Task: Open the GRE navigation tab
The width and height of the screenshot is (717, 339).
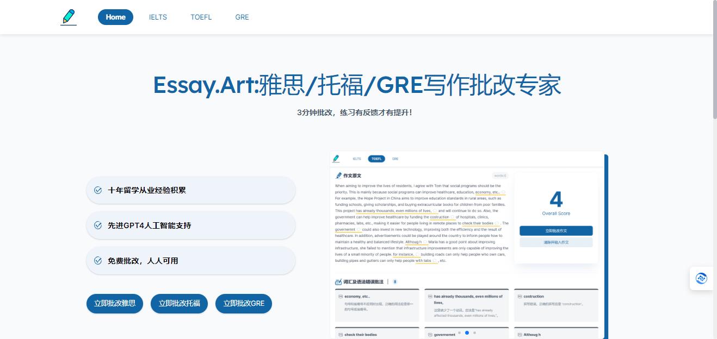Action: pos(242,17)
